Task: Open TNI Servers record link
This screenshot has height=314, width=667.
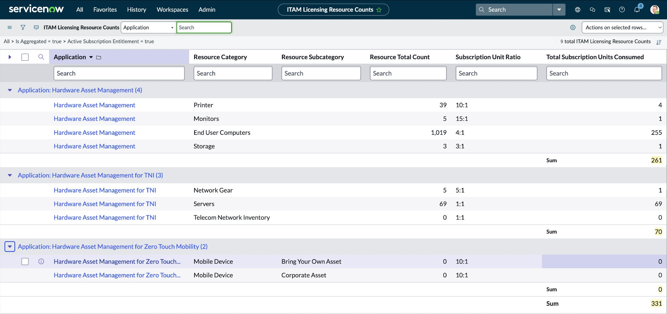Action: coord(105,204)
